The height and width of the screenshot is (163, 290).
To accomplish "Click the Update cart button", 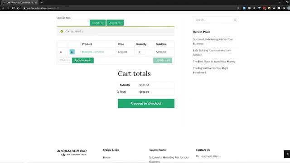I will click(163, 60).
